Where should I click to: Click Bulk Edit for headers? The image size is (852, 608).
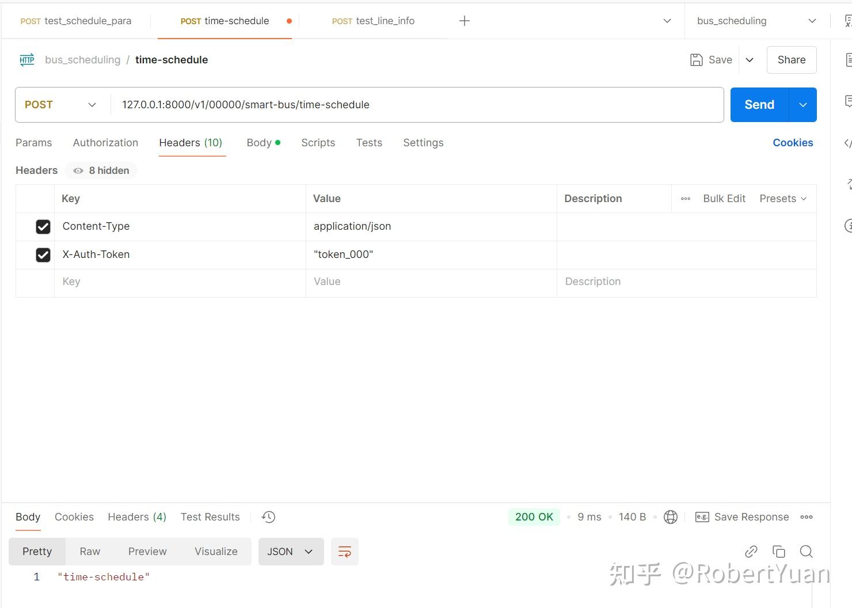pos(724,199)
